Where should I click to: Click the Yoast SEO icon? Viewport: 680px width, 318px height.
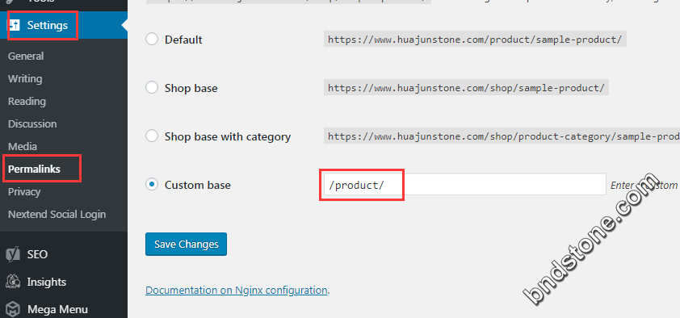[x=13, y=254]
